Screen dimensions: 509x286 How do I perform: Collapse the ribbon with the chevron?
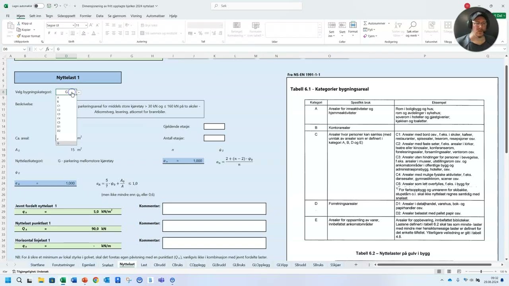[503, 42]
